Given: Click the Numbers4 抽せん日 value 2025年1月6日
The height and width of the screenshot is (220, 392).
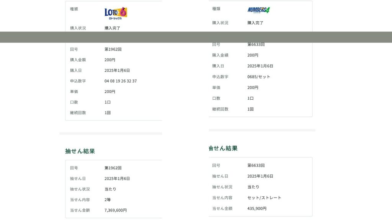Looking at the screenshot, I should click(x=260, y=176).
